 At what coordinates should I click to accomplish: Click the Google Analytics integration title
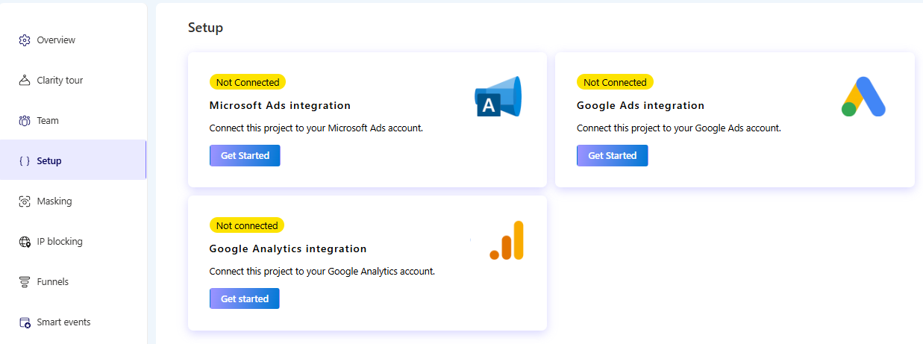pos(288,248)
